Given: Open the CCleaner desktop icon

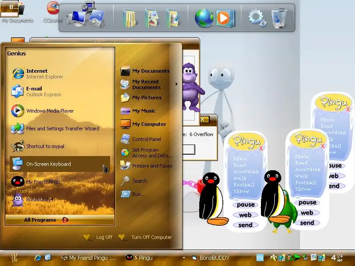Looking at the screenshot, I should point(53,12).
